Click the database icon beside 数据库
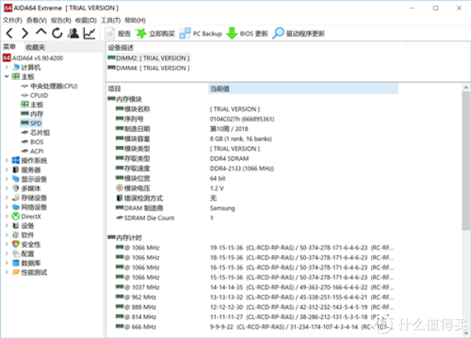This screenshot has height=338, width=471. coord(16,263)
